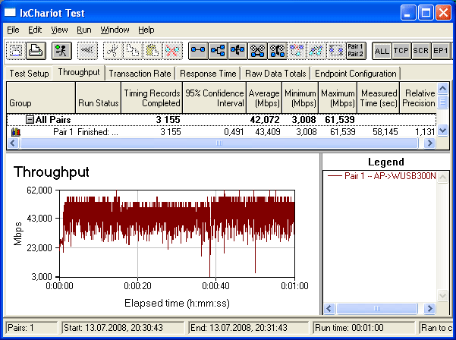Image resolution: width=456 pixels, height=340 pixels.
Task: Toggle the TCP filter button
Action: (401, 51)
